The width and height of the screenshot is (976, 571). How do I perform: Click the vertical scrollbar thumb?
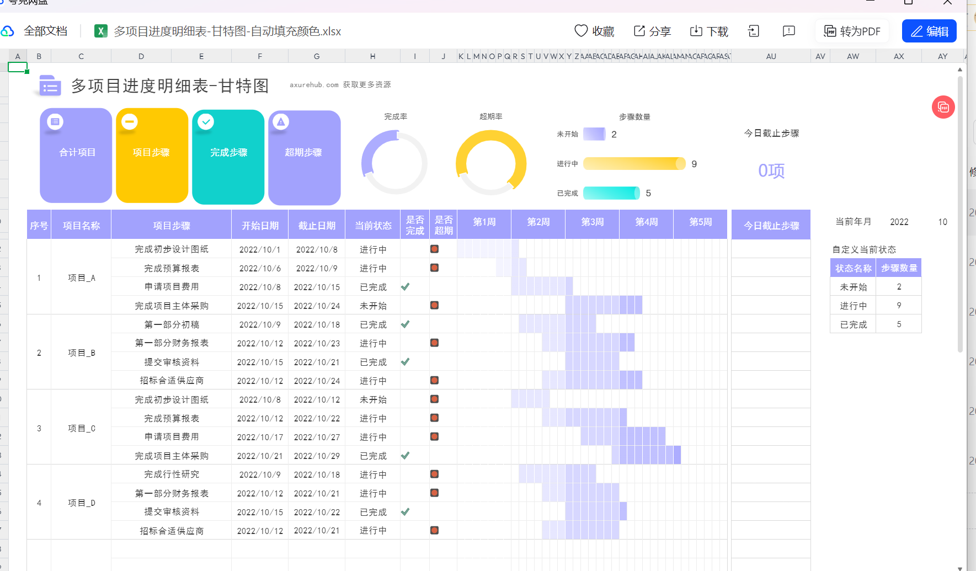pyautogui.click(x=960, y=214)
